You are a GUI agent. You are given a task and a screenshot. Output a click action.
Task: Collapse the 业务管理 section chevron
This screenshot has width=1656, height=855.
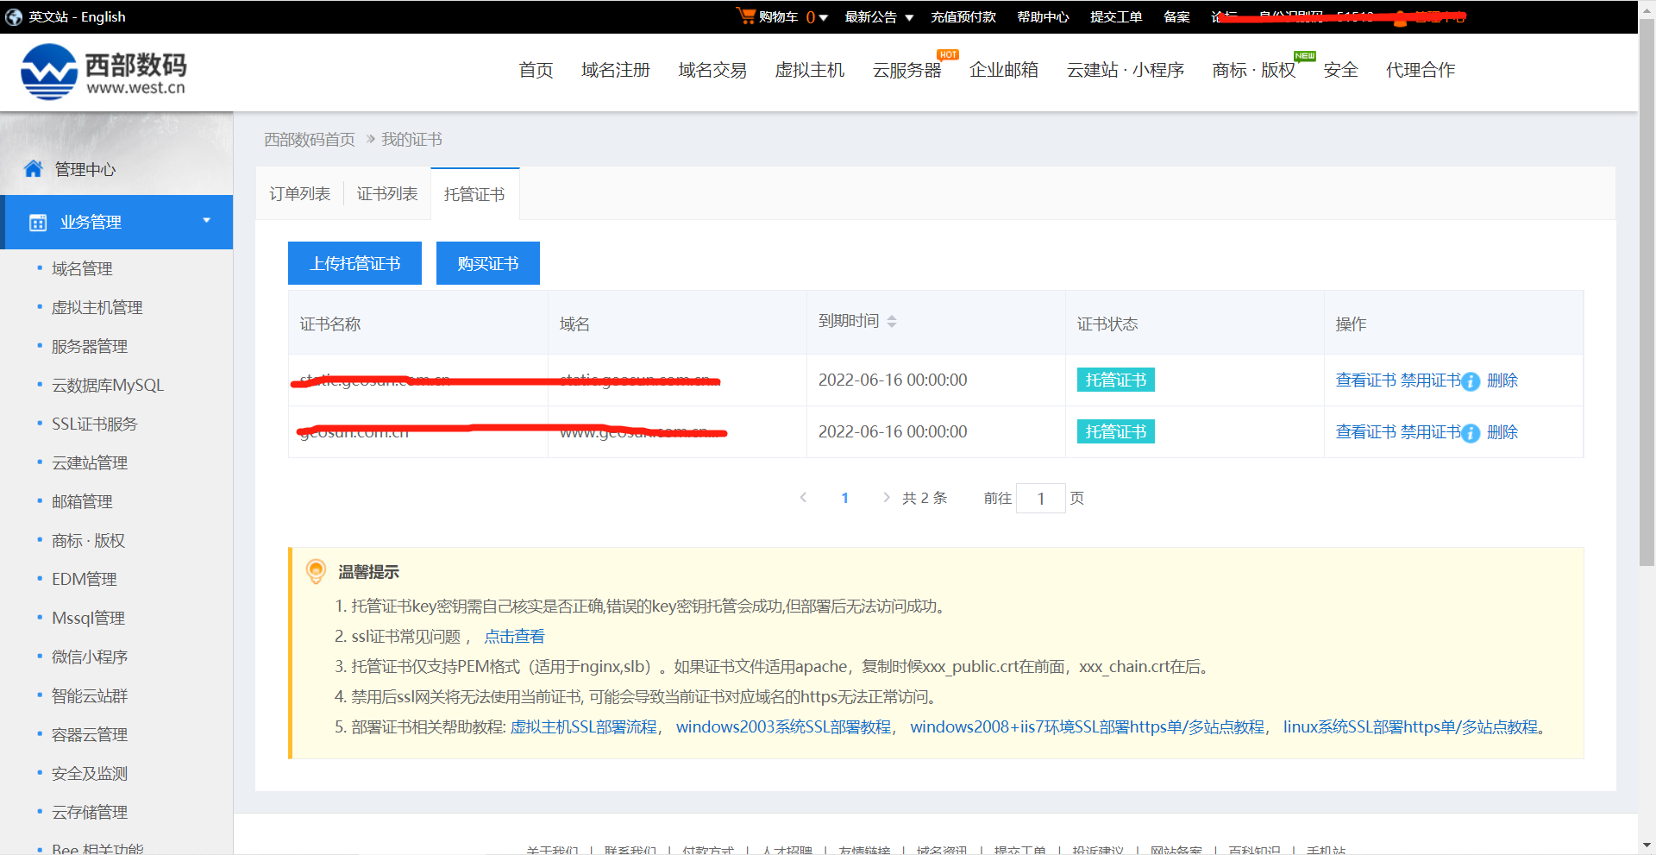207,222
